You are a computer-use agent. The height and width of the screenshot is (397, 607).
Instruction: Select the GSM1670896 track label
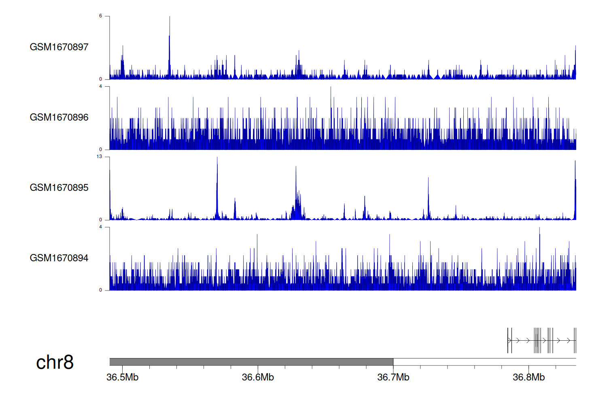(59, 117)
